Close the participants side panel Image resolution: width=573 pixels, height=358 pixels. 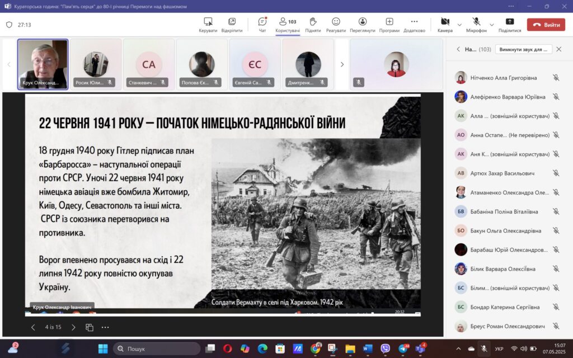559,49
